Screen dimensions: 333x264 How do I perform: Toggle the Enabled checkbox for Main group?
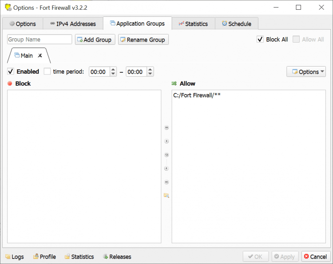pyautogui.click(x=11, y=71)
